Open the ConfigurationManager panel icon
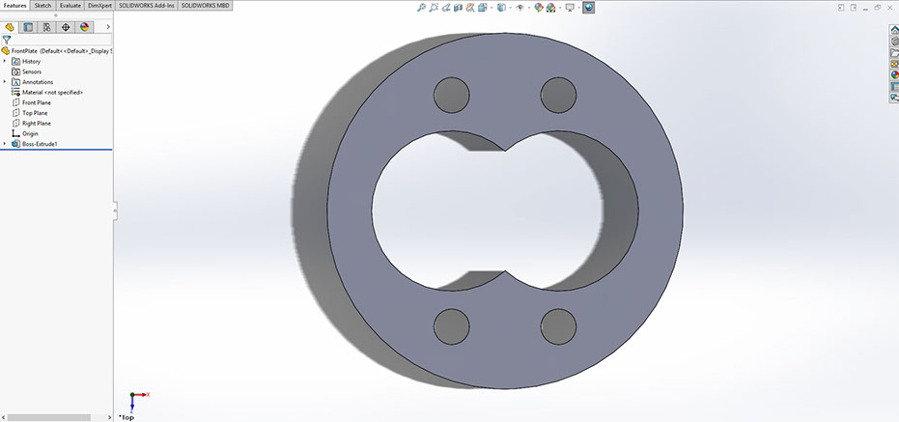Screen dimensions: 899x422 click(46, 27)
